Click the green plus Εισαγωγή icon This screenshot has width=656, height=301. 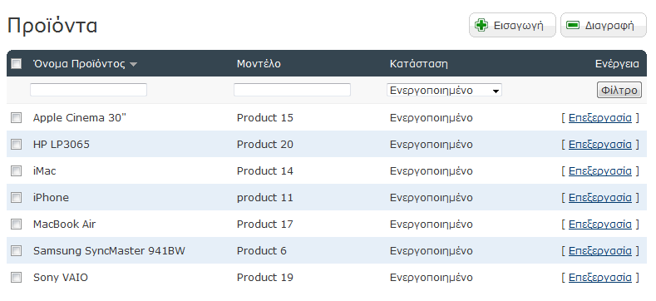pyautogui.click(x=481, y=26)
